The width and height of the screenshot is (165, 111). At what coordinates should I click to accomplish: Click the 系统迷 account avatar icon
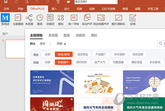coord(5,18)
